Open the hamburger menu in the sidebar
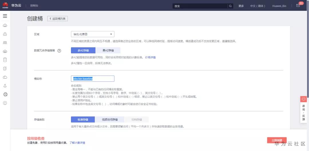This screenshot has height=151, width=309. point(5,16)
